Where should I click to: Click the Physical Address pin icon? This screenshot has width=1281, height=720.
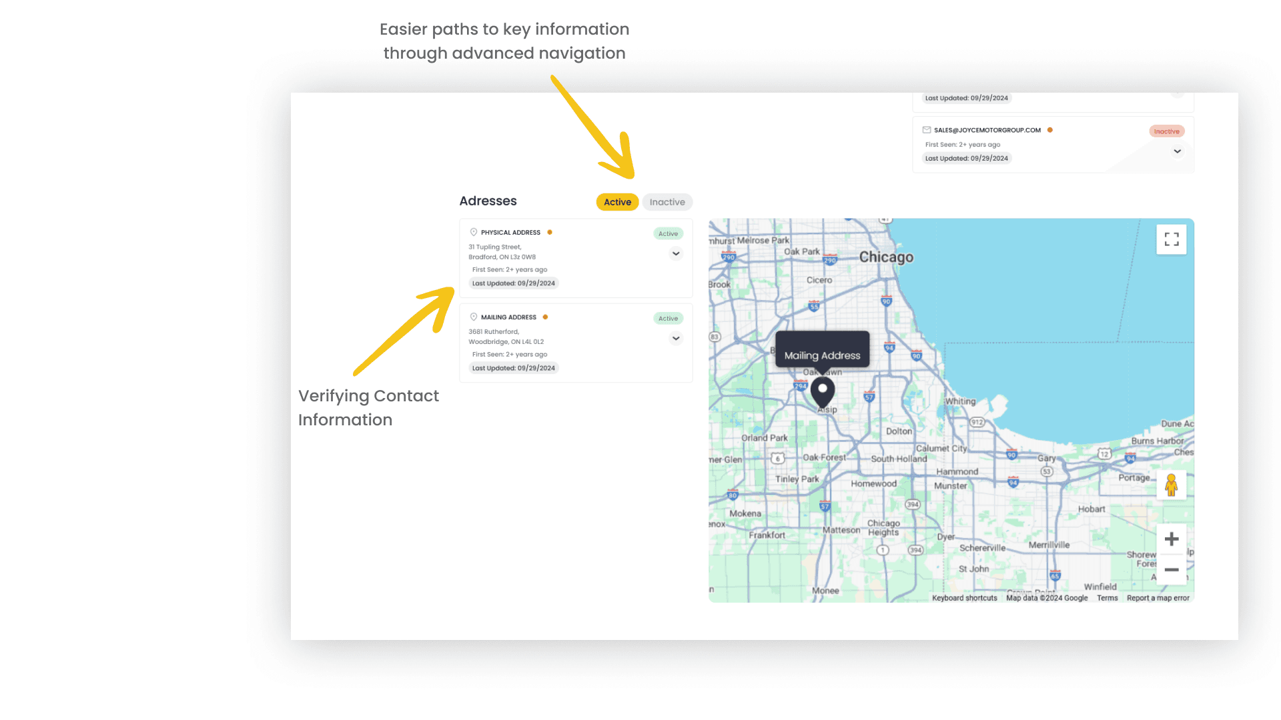474,232
